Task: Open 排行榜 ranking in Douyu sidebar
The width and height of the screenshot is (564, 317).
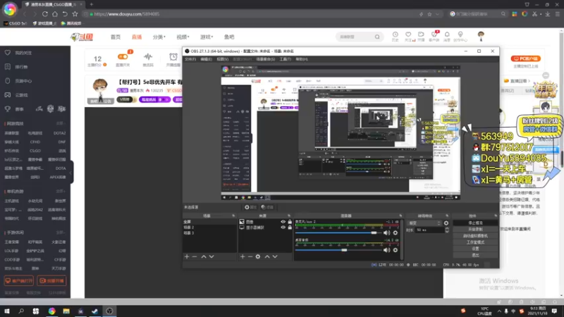Action: click(x=21, y=67)
